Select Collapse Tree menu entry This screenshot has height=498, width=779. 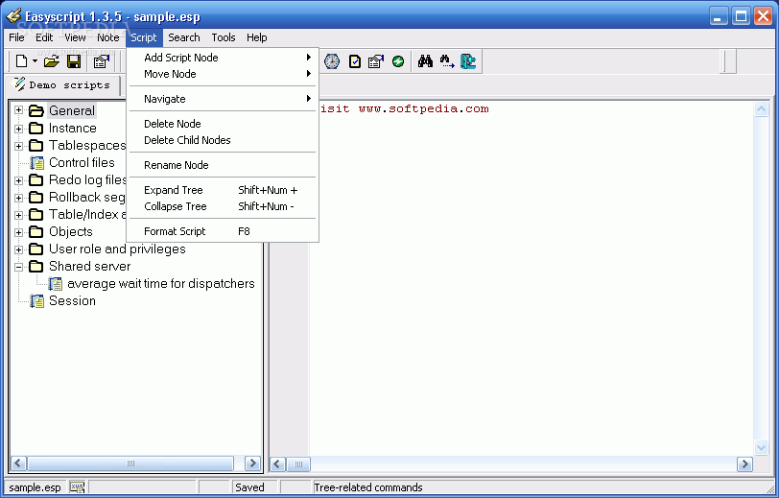click(x=223, y=206)
